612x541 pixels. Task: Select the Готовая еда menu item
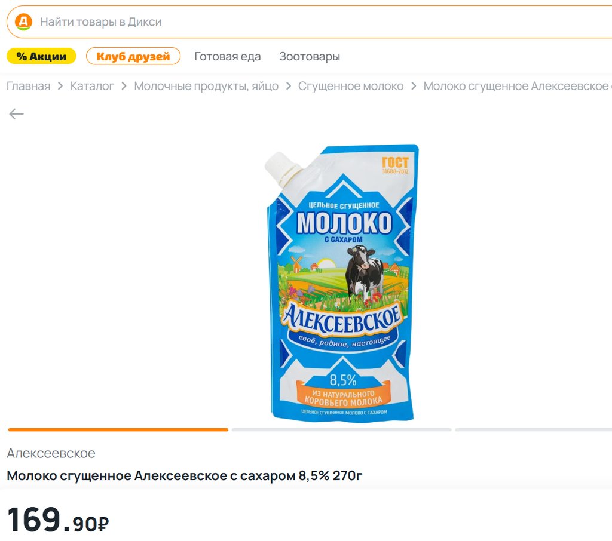click(228, 57)
